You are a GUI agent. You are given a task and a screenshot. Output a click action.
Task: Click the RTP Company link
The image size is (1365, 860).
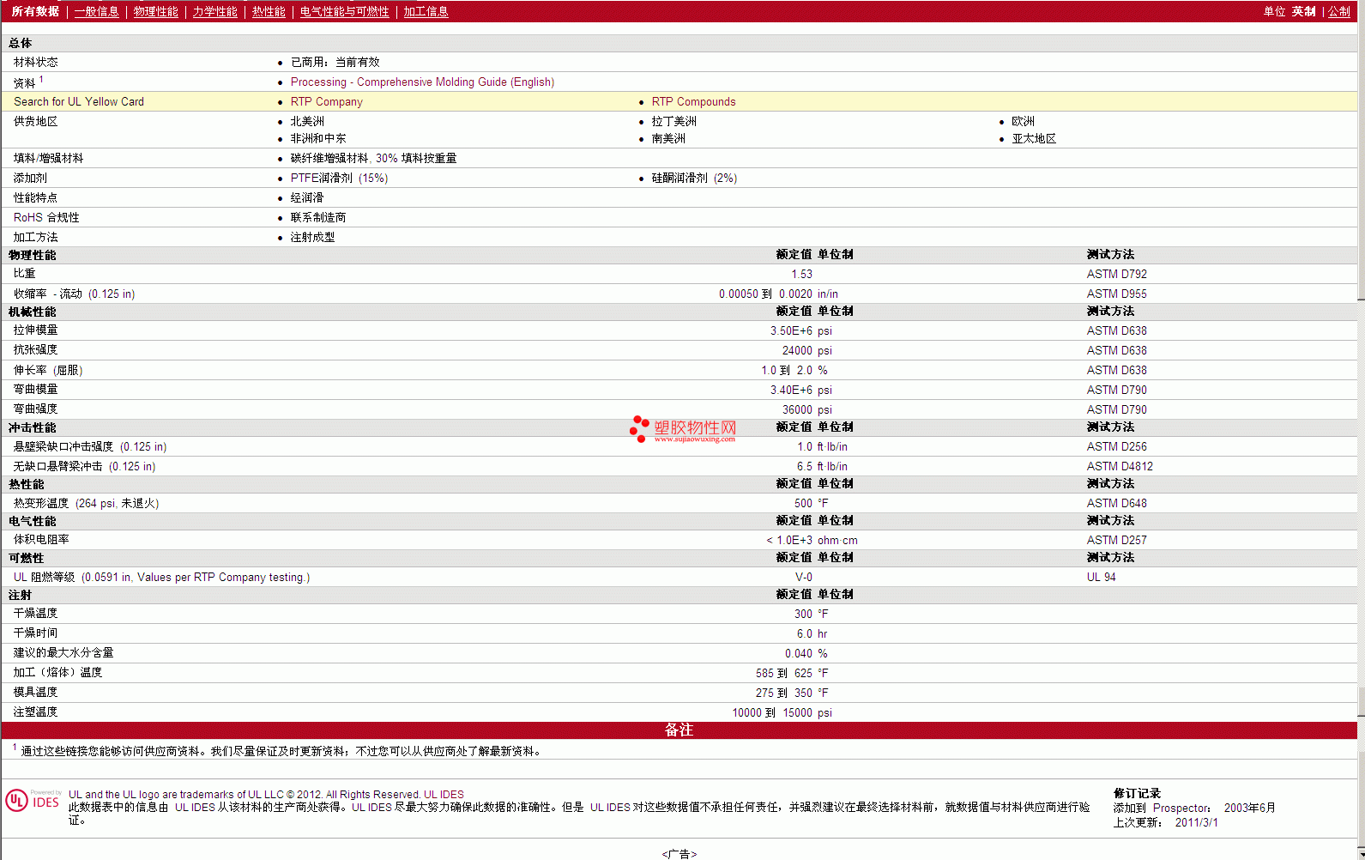[x=326, y=101]
